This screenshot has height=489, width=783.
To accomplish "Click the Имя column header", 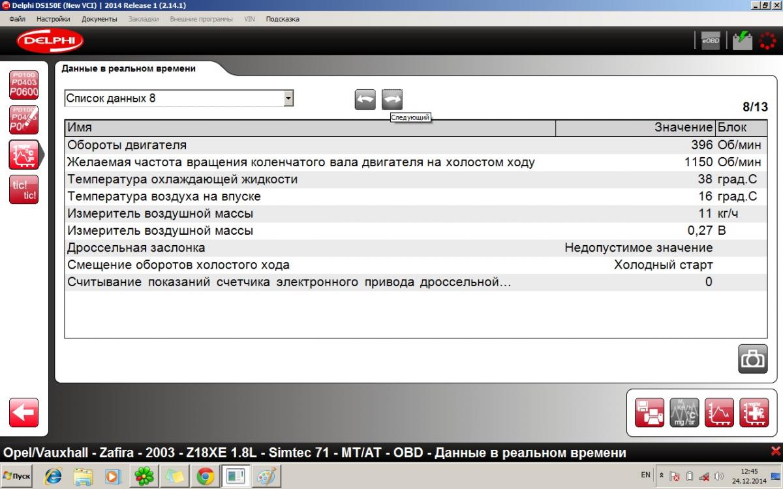I will coord(310,128).
